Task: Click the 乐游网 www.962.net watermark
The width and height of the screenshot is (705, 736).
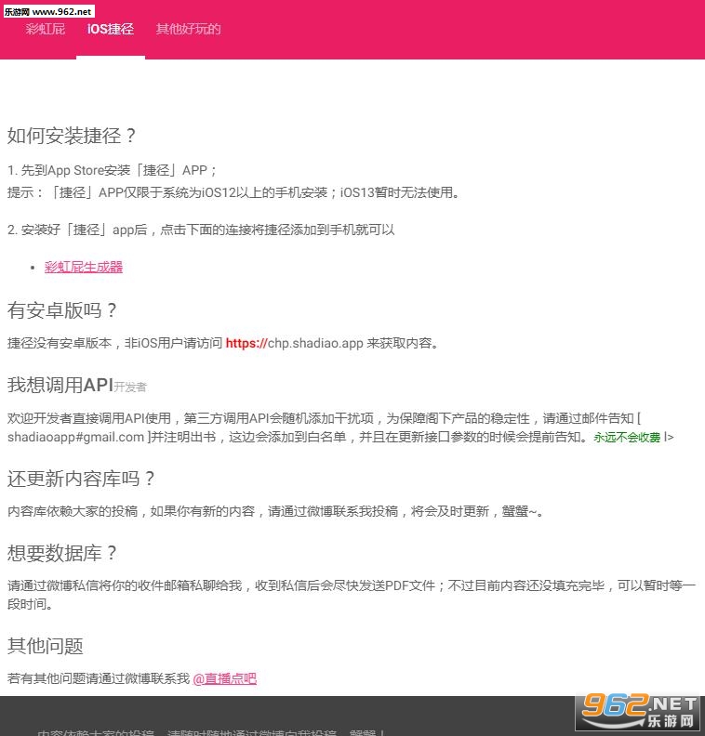Action: [47, 10]
